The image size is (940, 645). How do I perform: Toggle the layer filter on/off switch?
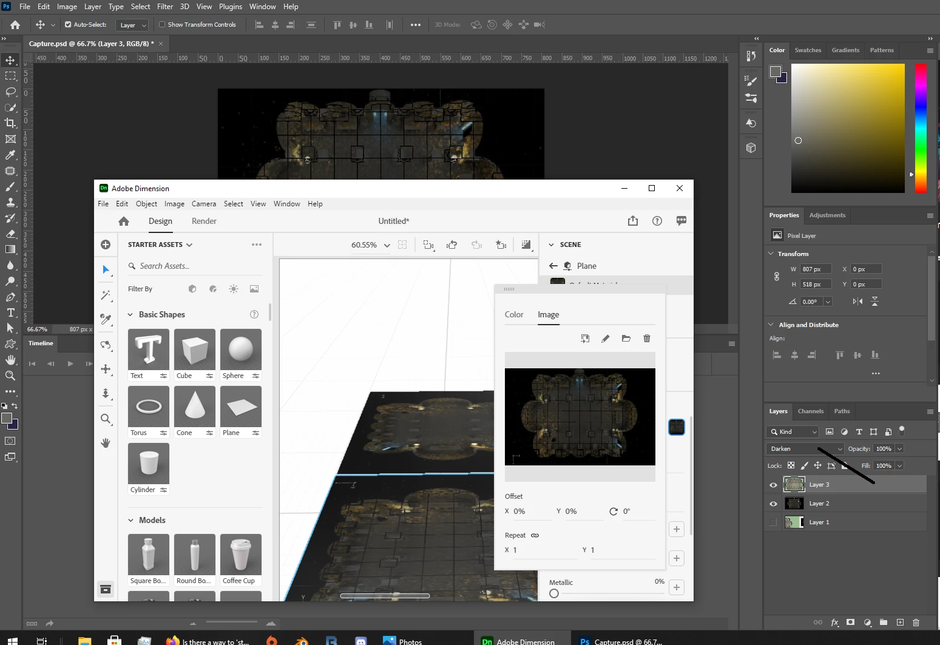click(902, 431)
